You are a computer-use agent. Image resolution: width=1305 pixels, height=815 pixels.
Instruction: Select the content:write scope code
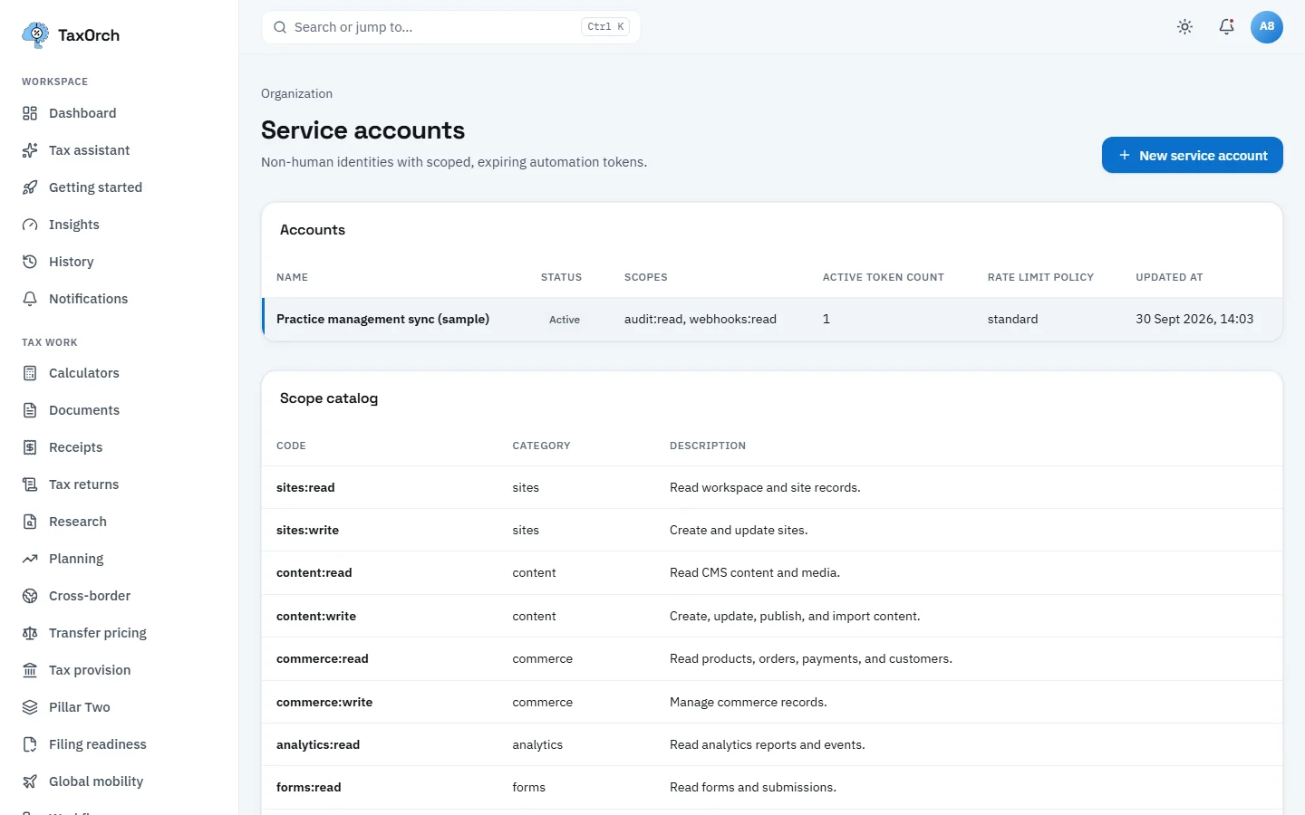pos(316,616)
